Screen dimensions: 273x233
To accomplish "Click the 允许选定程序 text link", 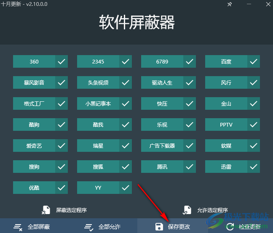I will [x=212, y=210].
